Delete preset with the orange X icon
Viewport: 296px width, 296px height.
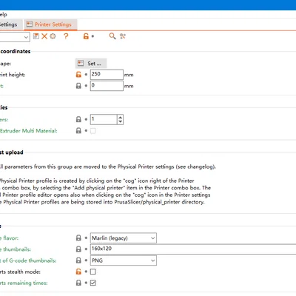[44, 36]
